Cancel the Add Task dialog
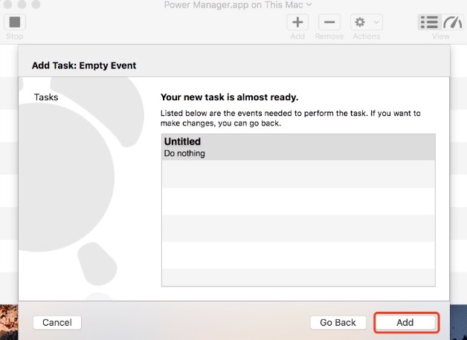Viewport: 467px width, 340px height. 57,323
